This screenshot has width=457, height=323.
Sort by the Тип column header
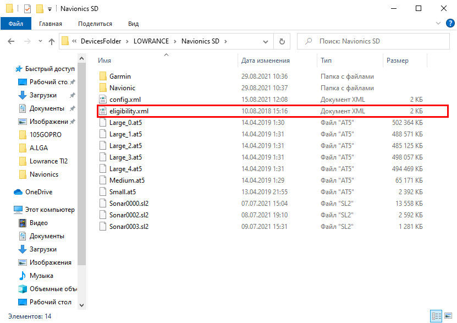point(326,61)
